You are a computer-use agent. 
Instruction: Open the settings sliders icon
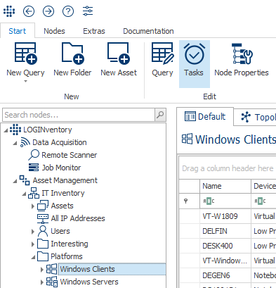pos(88,11)
